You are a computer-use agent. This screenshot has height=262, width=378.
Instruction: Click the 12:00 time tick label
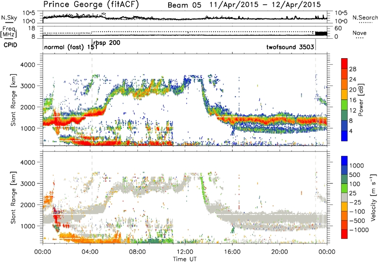[x=185, y=252]
